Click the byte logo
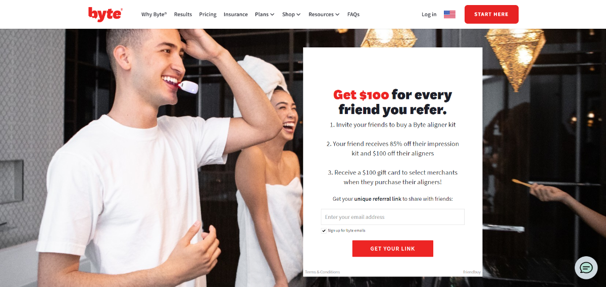Screen dimensions: 606x287 (105, 14)
